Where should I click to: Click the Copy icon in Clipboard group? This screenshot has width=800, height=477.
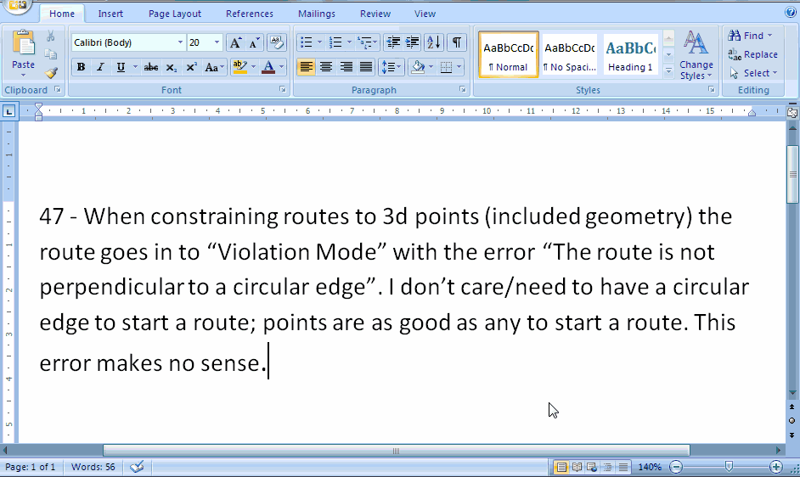[50, 54]
